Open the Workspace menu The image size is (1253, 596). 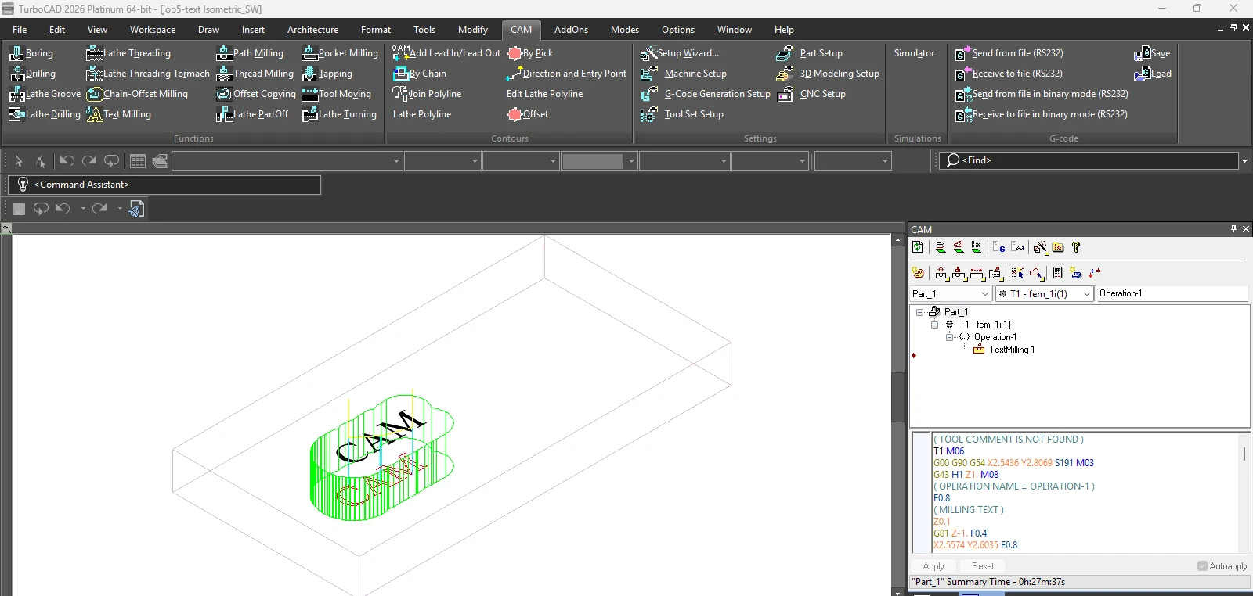[x=153, y=30]
